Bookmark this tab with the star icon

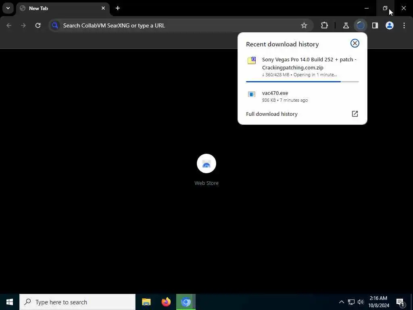[x=304, y=25]
